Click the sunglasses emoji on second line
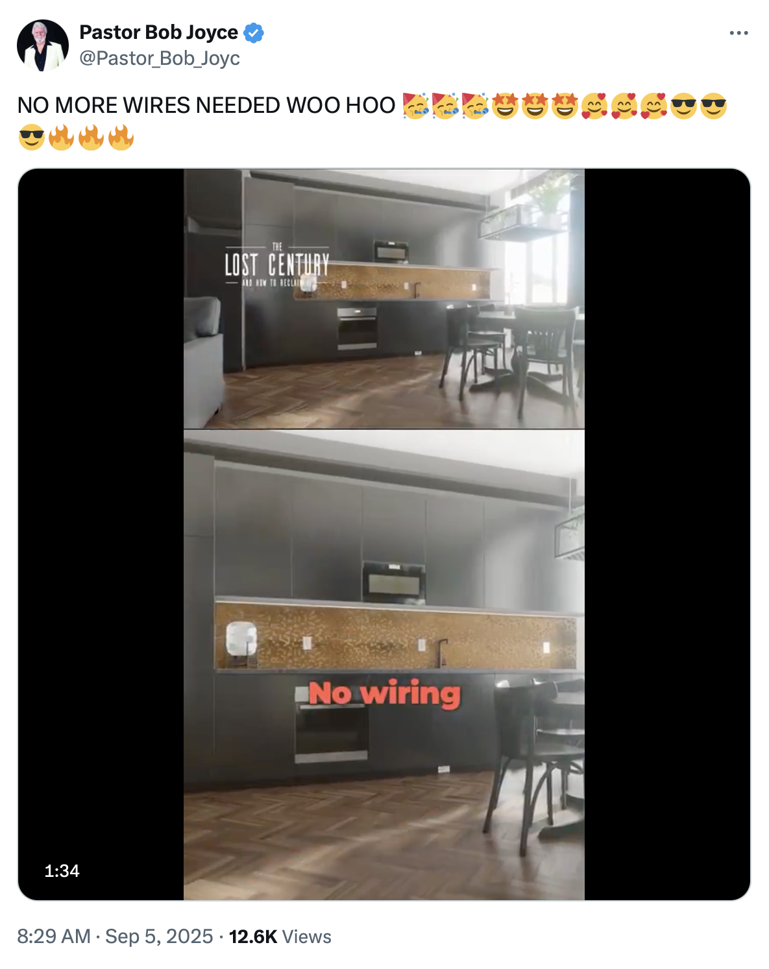 tap(32, 138)
